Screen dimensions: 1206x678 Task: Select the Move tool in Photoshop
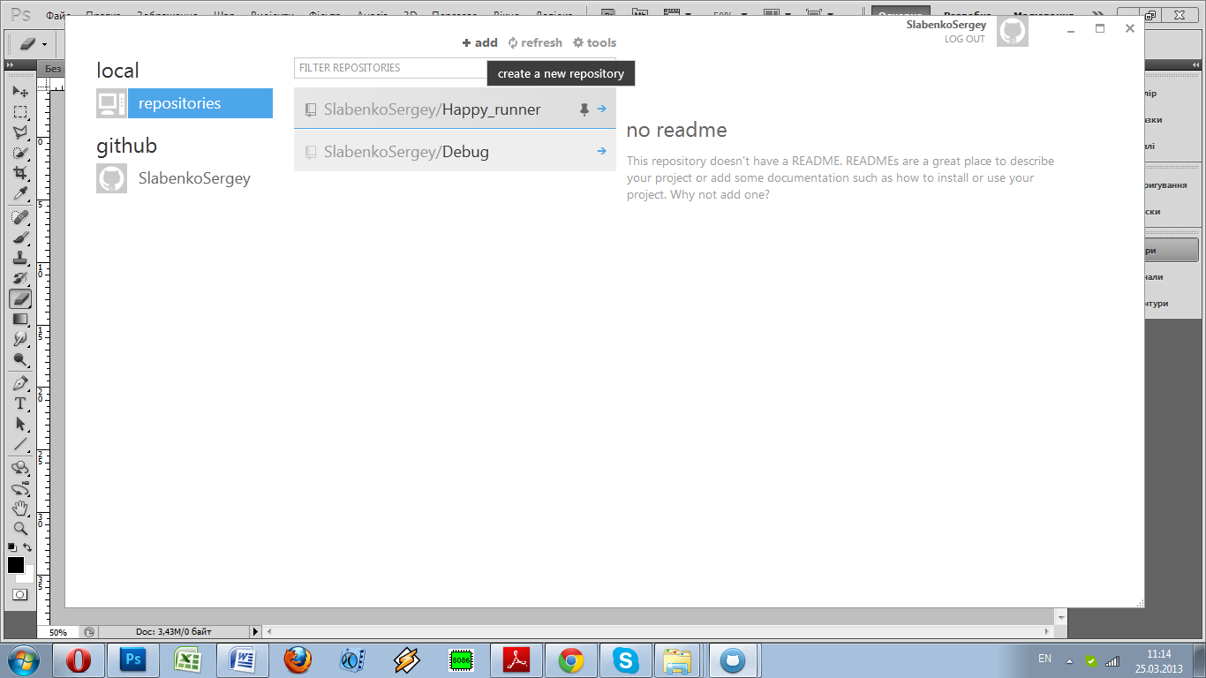(20, 92)
